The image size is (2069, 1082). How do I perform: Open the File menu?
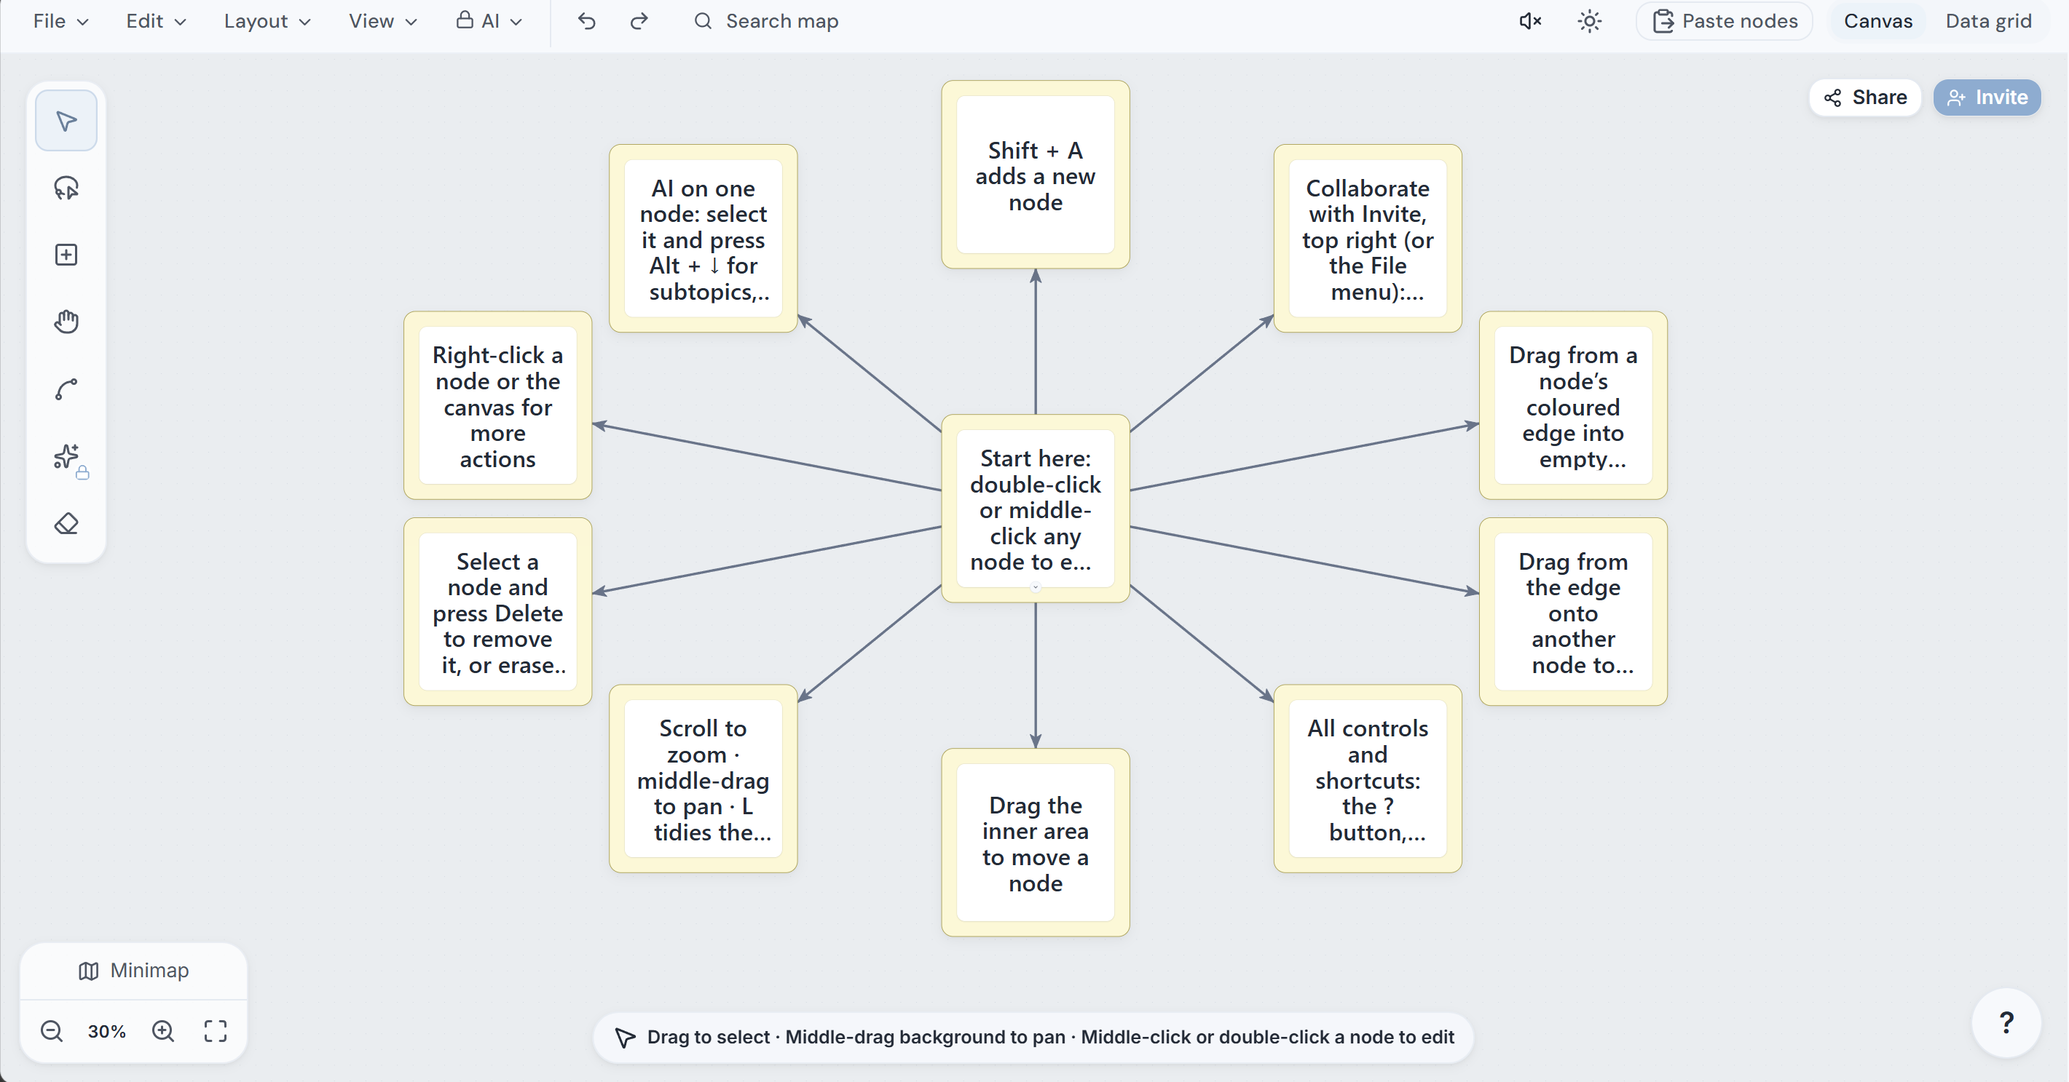60,21
